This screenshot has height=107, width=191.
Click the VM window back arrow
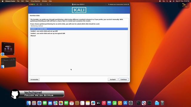[x=47, y=4]
